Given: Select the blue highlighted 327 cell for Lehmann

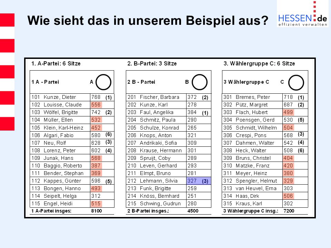Looking at the screenshot, I should [x=199, y=181].
